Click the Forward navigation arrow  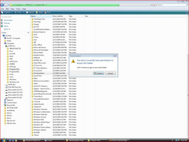[6, 5]
